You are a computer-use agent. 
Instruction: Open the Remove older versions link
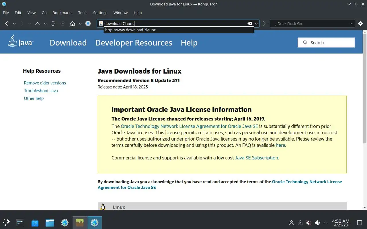pos(45,83)
